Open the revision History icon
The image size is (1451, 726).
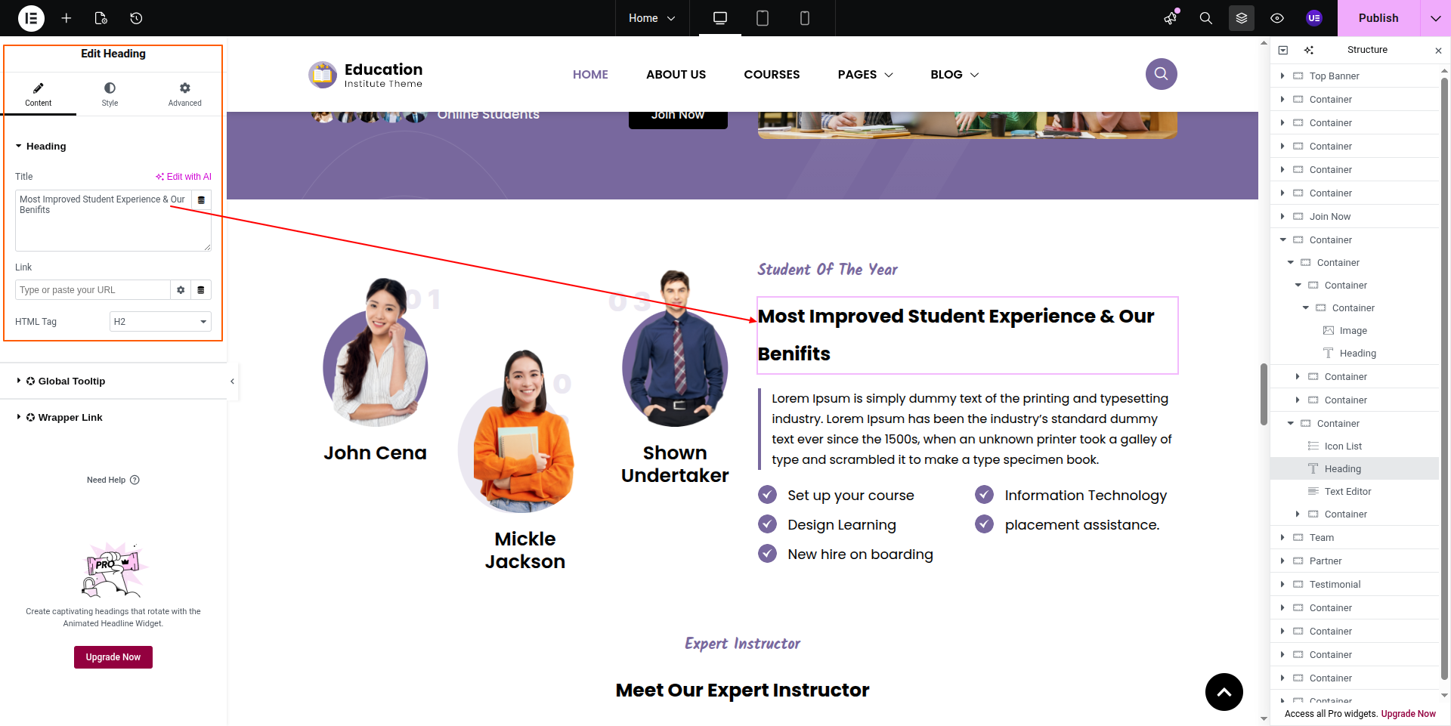(136, 18)
